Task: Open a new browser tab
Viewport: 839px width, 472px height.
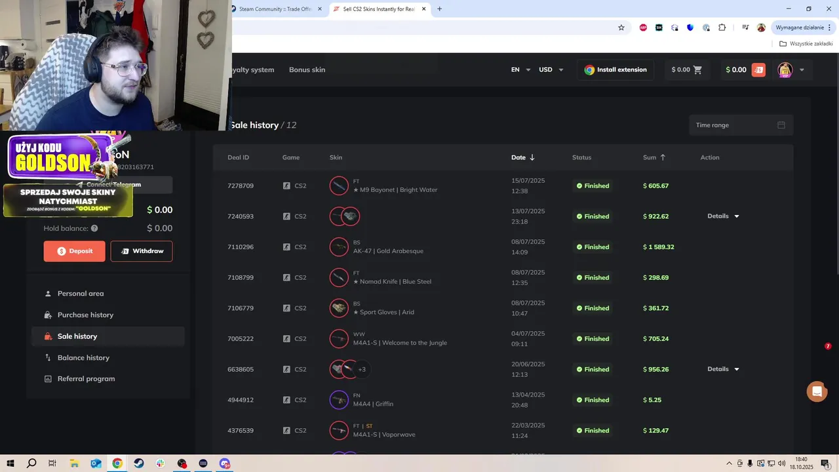Action: tap(439, 9)
